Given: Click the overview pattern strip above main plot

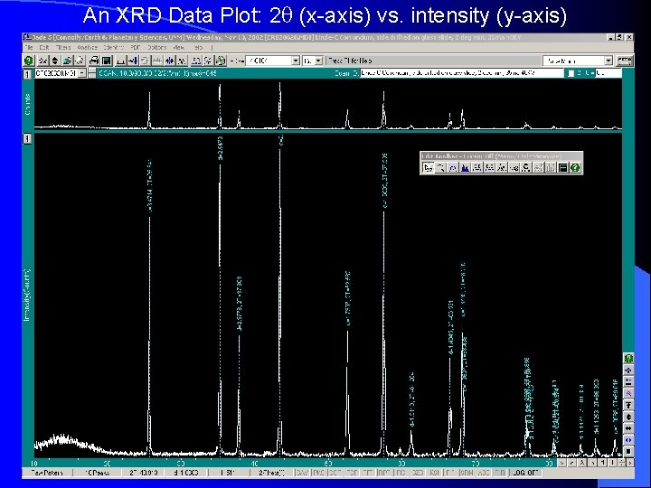Looking at the screenshot, I should (328, 105).
